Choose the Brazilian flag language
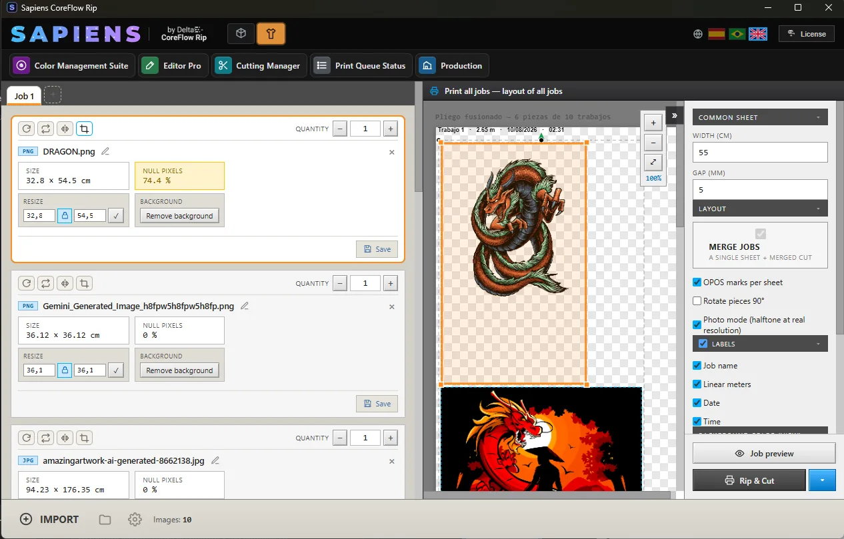 tap(737, 34)
